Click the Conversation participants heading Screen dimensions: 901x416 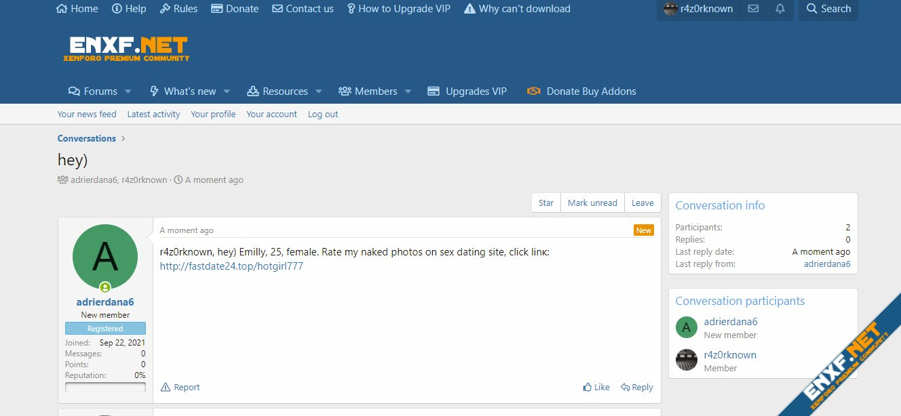[740, 301]
